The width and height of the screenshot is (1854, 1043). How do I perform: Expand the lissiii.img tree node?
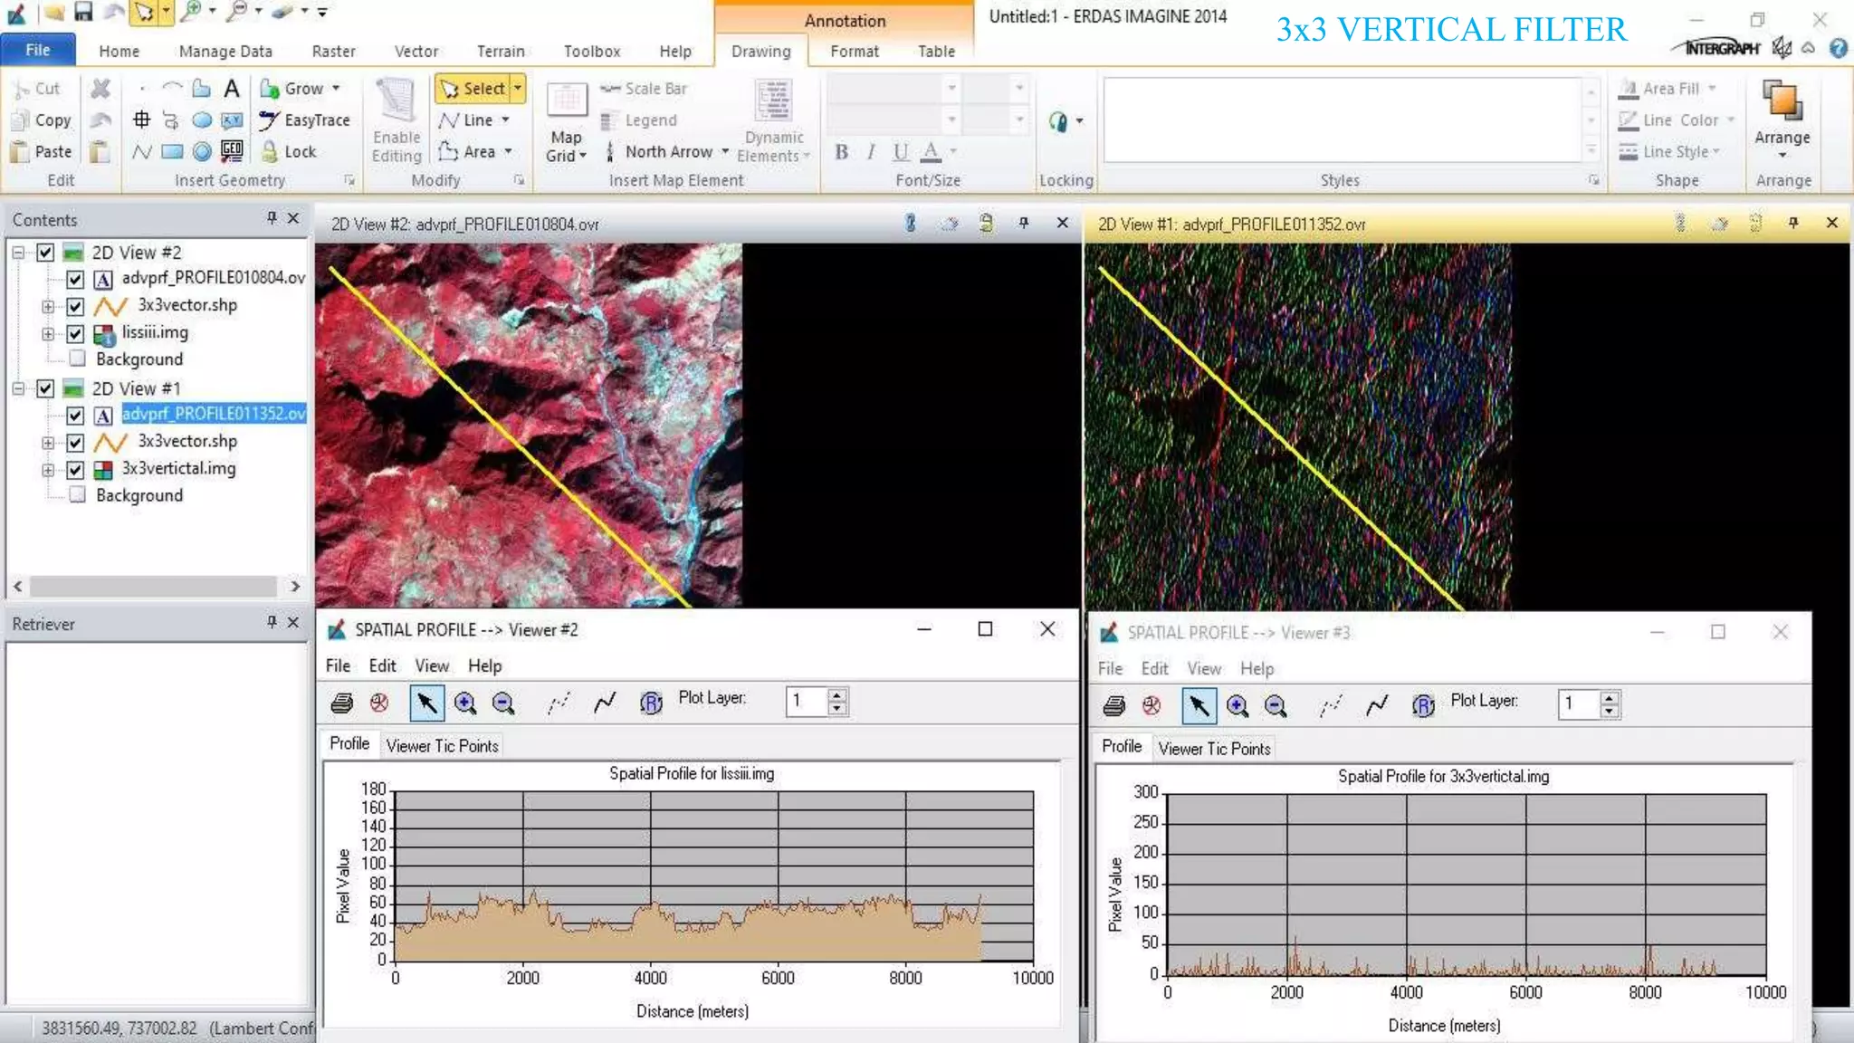pos(48,333)
